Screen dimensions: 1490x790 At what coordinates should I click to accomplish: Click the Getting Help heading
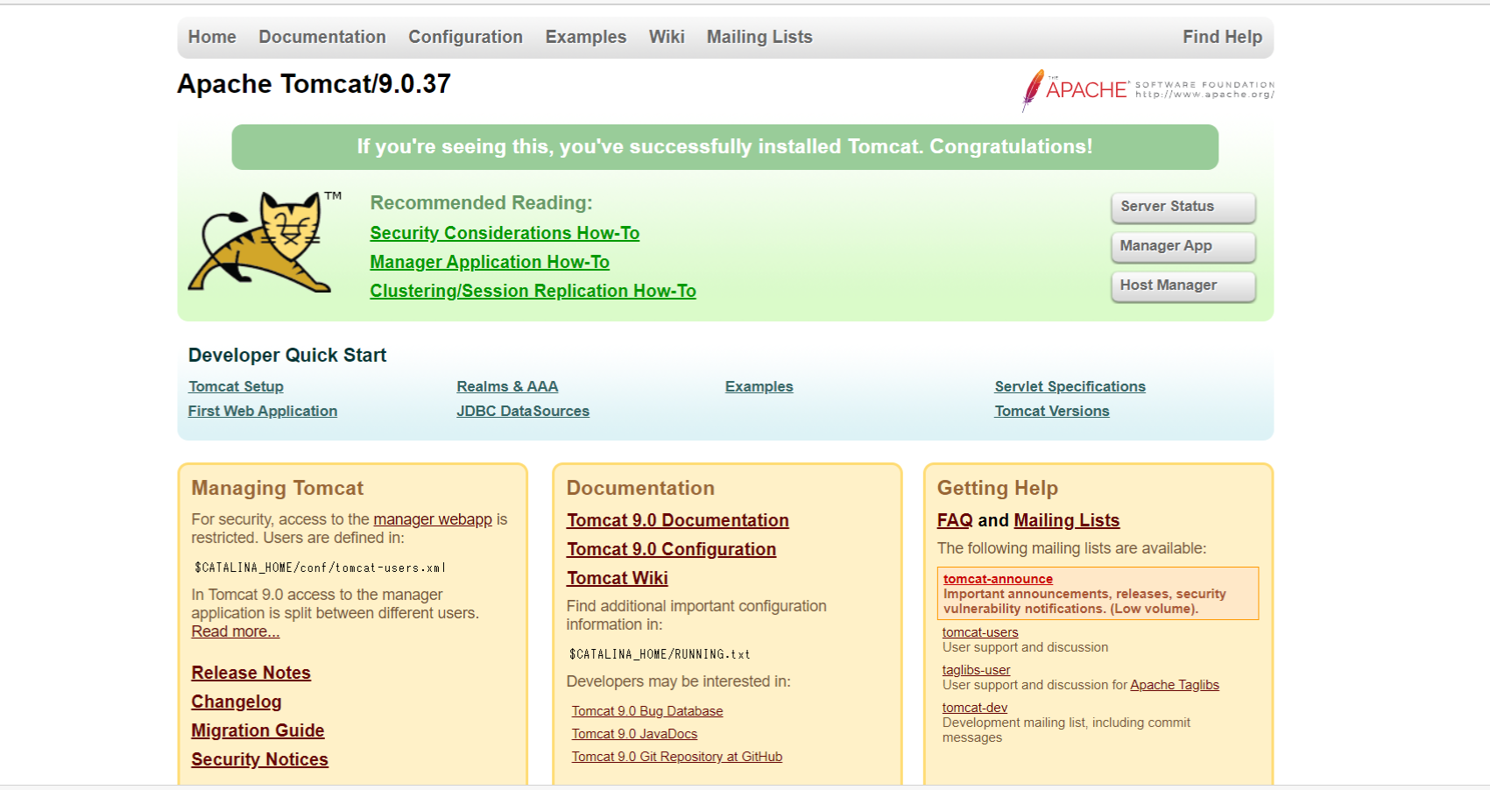pos(998,488)
